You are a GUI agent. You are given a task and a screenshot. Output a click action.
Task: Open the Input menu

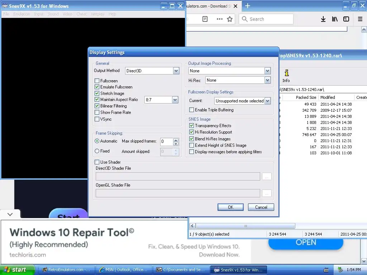coord(39,14)
